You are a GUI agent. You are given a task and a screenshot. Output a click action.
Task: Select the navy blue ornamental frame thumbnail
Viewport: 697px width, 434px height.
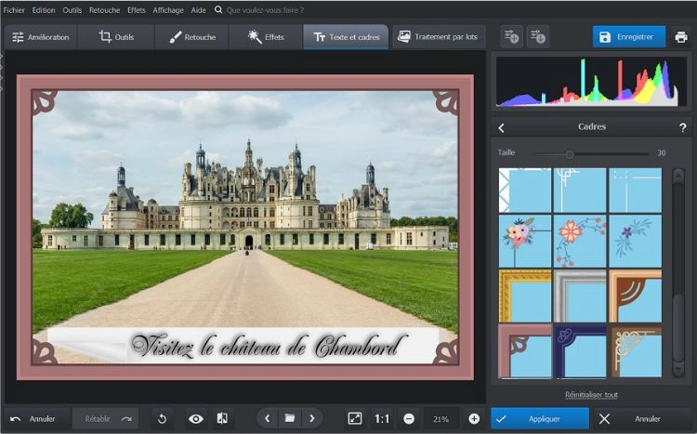(580, 351)
